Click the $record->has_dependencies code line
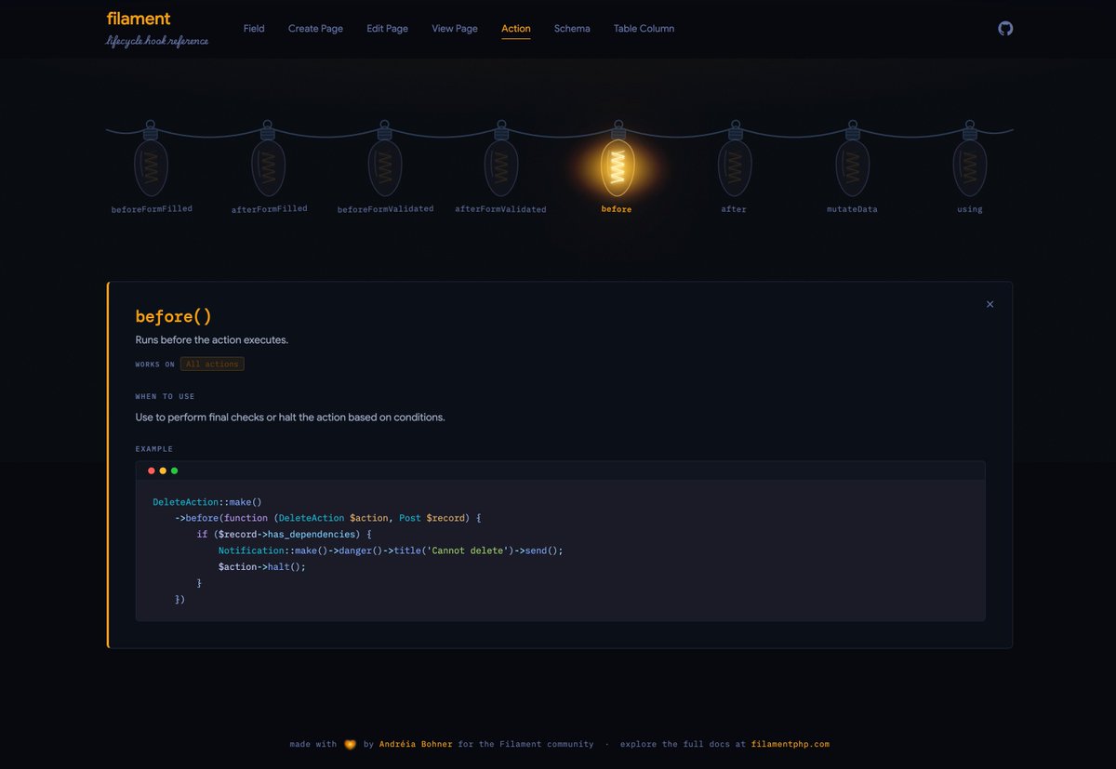 tap(285, 535)
